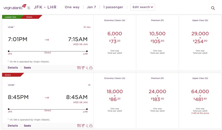
Task: Click the meal icon for flight VS46
Action: pyautogui.click(x=79, y=68)
